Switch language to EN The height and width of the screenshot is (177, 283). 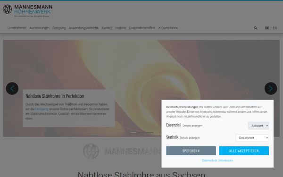pos(275,28)
